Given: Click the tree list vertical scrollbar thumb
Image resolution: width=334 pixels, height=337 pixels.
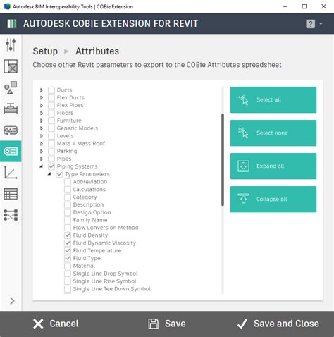Looking at the screenshot, I should coord(223,160).
